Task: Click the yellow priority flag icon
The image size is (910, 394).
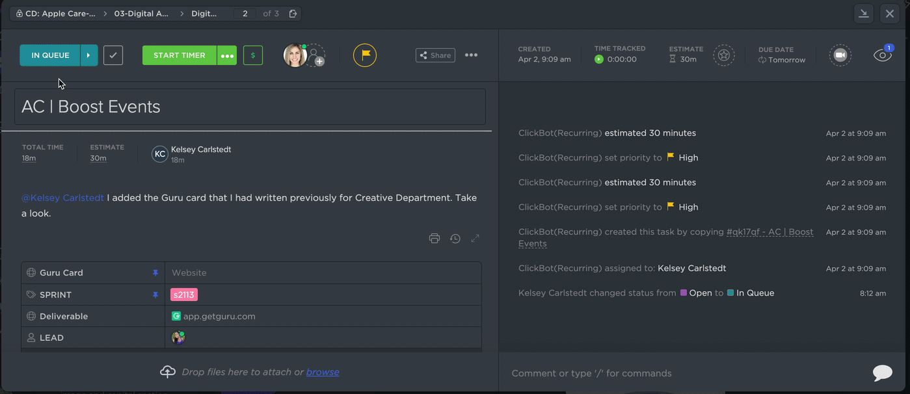Action: 365,55
